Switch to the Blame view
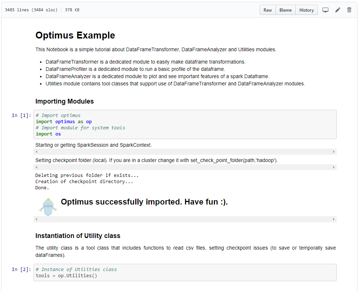The image size is (360, 291). [x=285, y=10]
